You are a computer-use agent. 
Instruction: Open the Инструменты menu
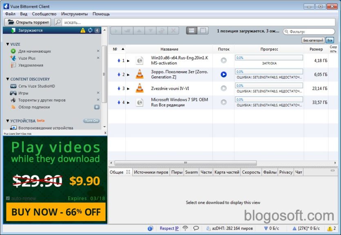coord(74,14)
